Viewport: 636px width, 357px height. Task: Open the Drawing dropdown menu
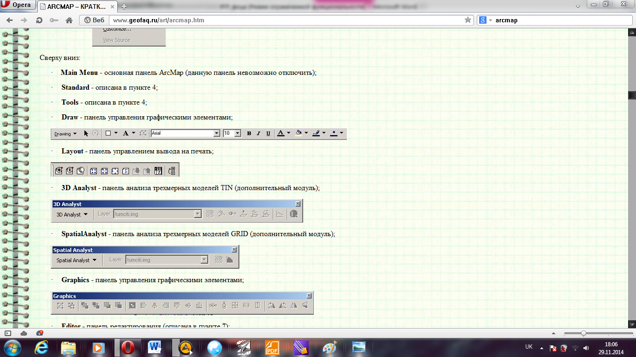66,134
